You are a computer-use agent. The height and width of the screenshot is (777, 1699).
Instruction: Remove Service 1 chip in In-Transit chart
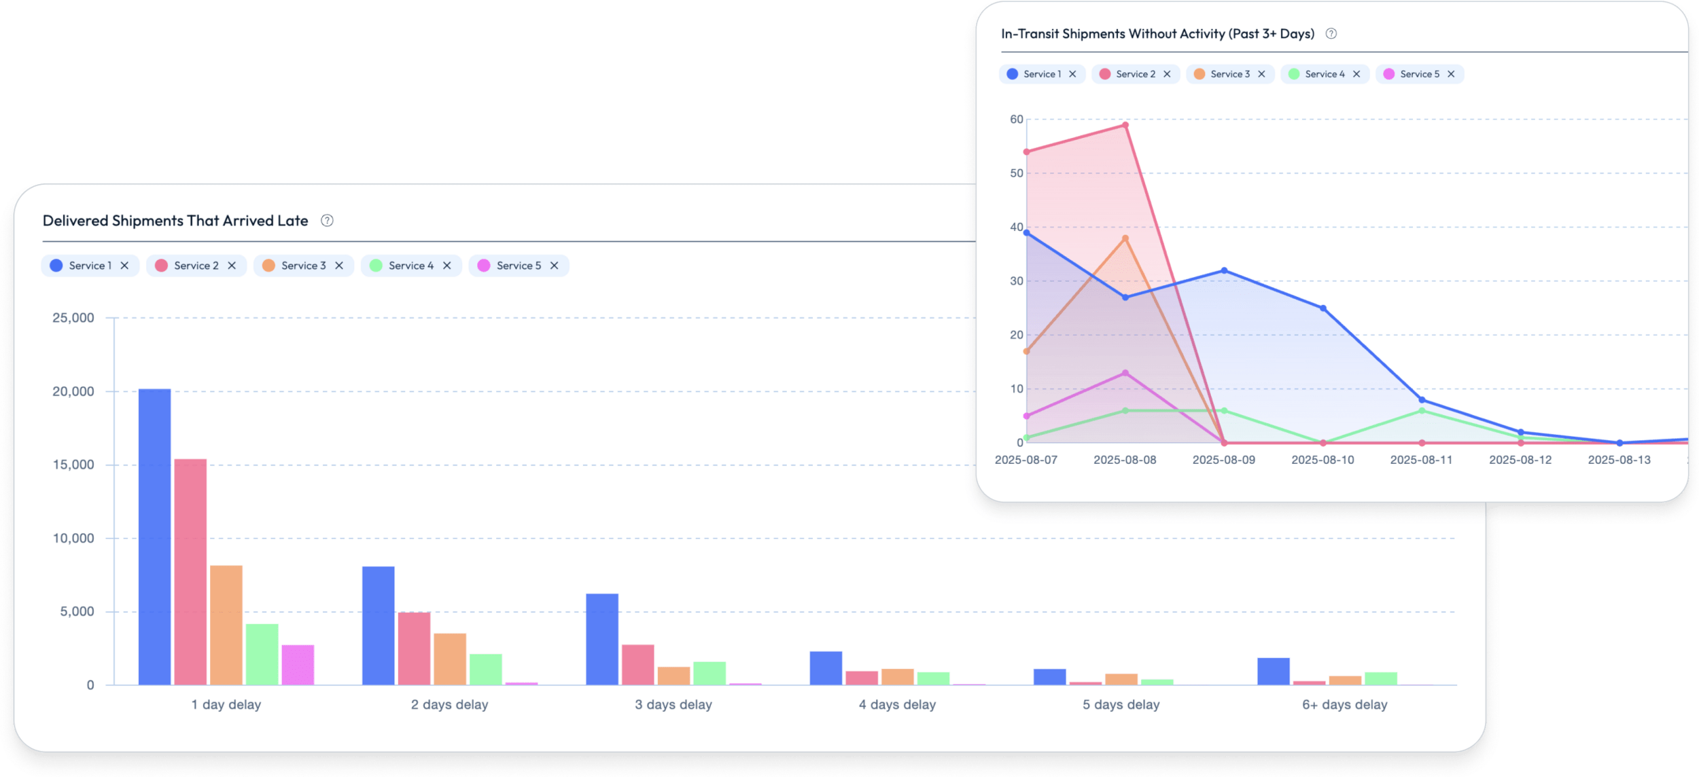click(x=1072, y=74)
